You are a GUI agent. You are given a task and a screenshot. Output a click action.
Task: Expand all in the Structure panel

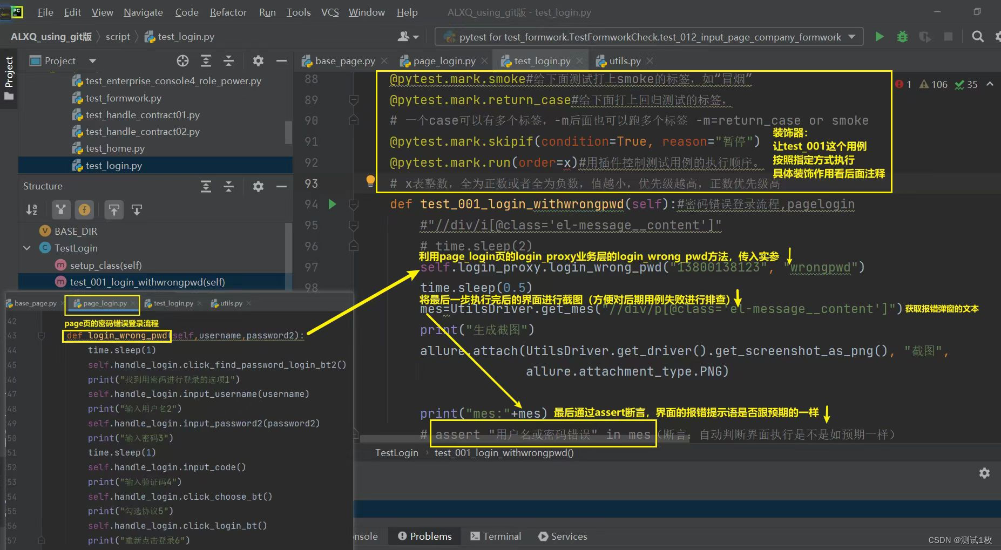[206, 187]
